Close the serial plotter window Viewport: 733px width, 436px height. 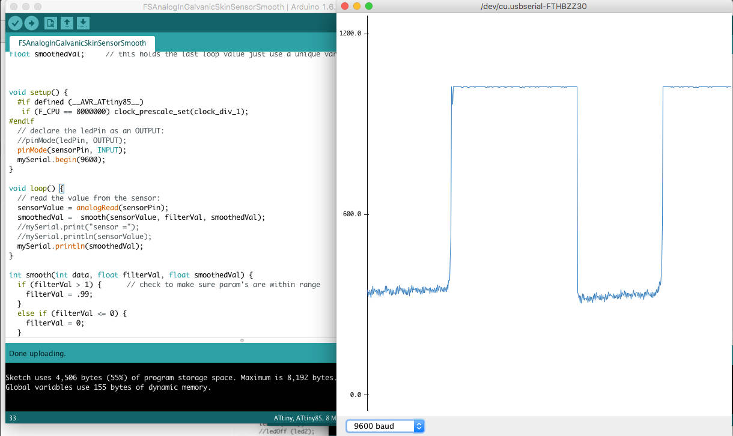click(x=344, y=6)
